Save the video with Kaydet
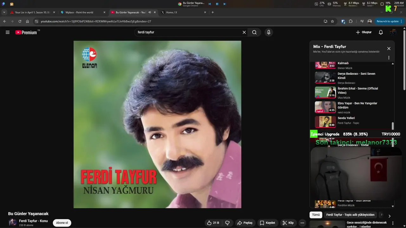The height and width of the screenshot is (228, 406). click(267, 223)
